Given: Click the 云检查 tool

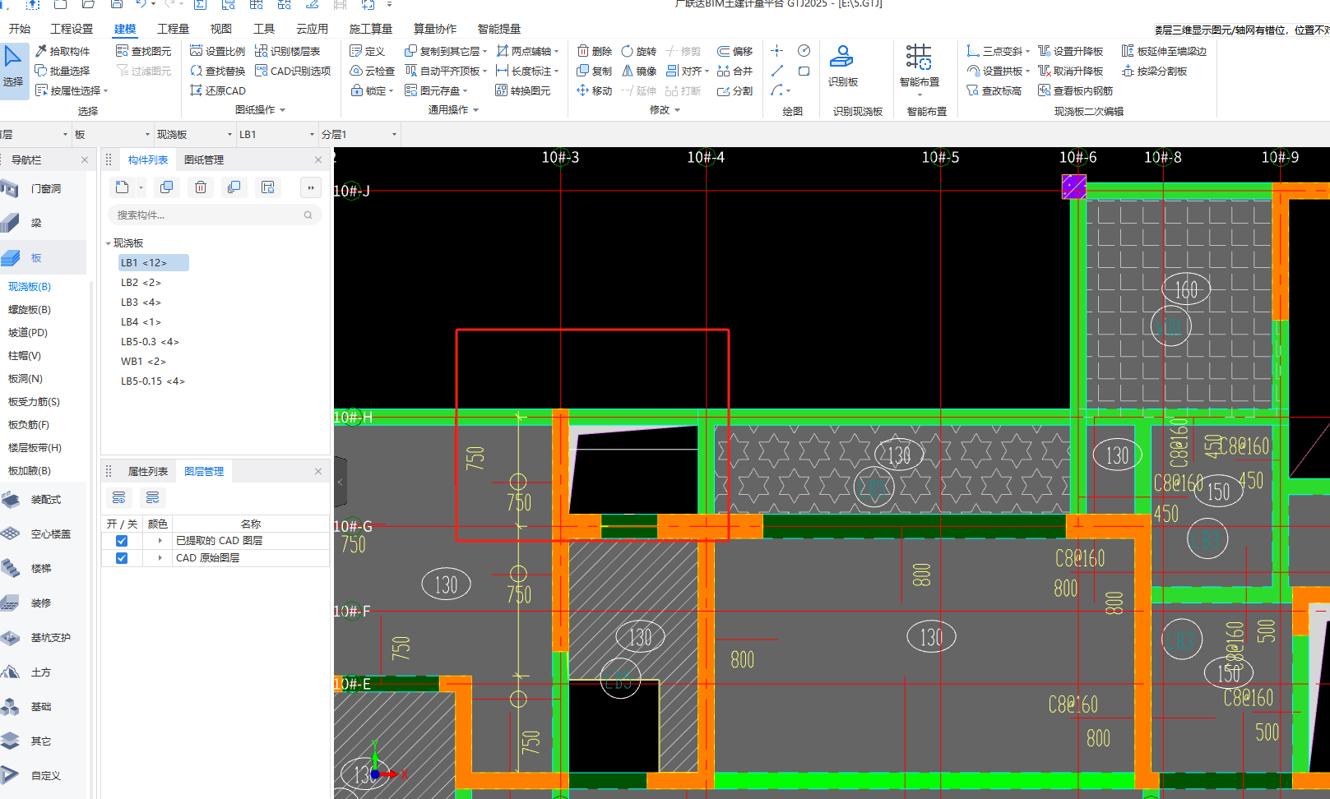Looking at the screenshot, I should 373,71.
